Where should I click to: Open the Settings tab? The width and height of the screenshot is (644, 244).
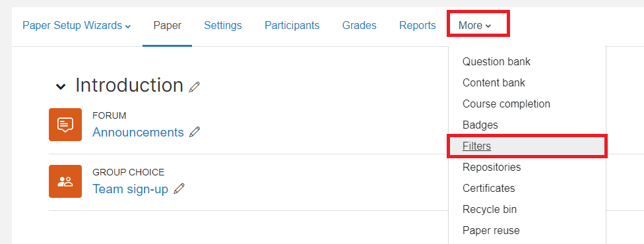(223, 26)
